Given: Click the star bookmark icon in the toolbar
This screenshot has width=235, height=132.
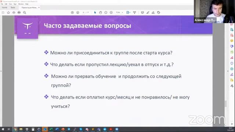Looking at the screenshot, I should tap(8, 12).
